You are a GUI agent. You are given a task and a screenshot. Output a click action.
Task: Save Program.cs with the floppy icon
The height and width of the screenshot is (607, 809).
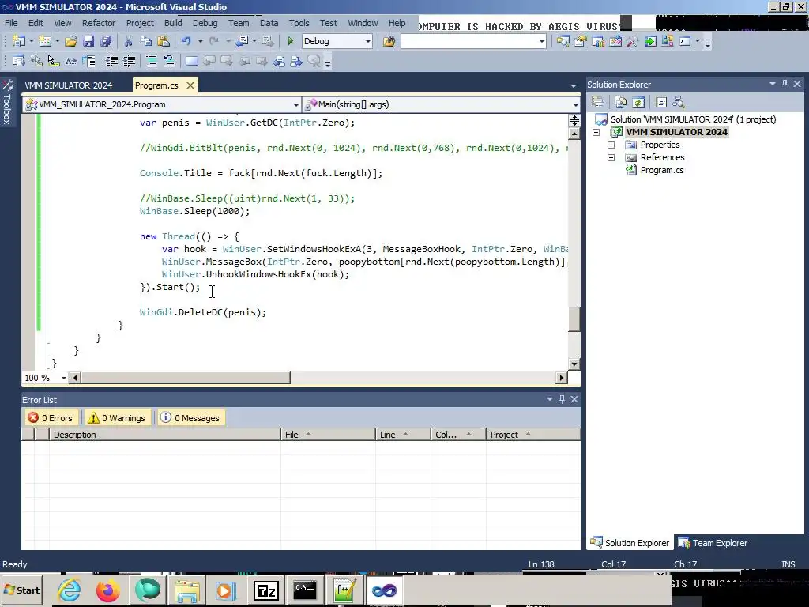(x=88, y=41)
